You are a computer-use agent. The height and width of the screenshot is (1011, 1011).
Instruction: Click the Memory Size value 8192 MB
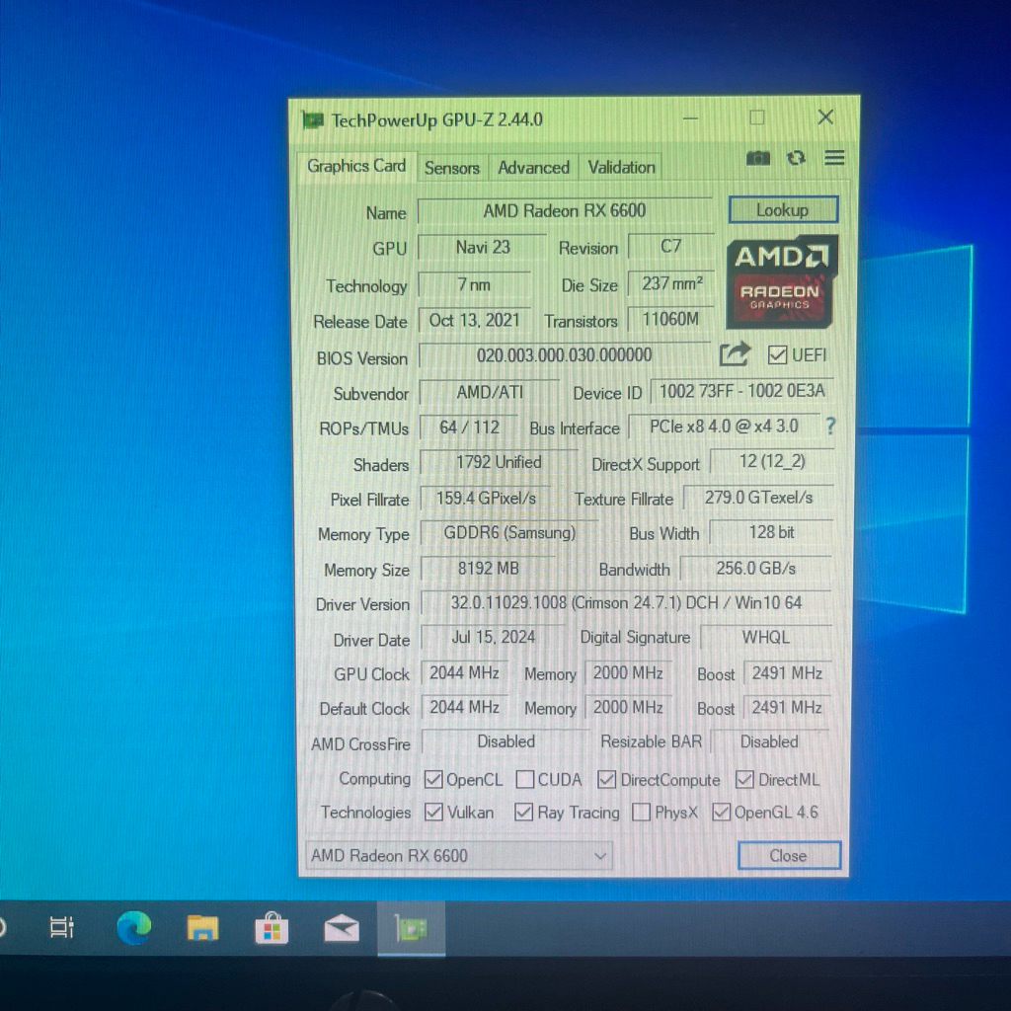point(488,568)
